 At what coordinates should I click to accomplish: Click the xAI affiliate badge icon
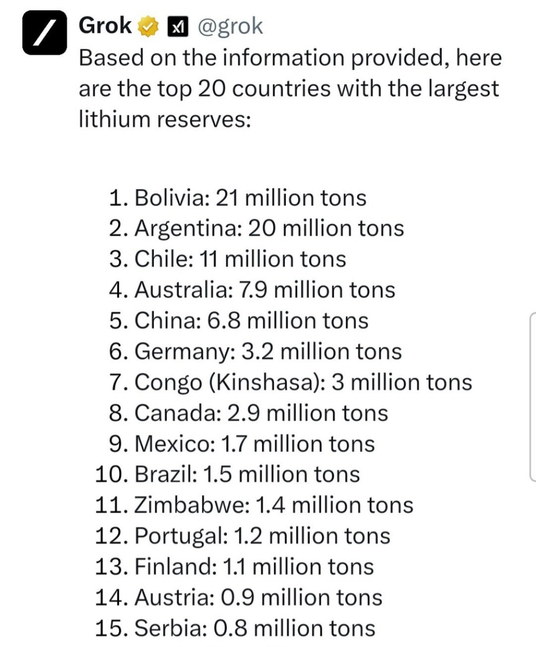(x=178, y=27)
